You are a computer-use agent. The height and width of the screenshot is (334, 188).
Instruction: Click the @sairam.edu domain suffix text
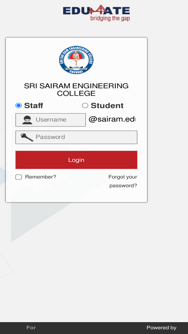[x=112, y=119]
